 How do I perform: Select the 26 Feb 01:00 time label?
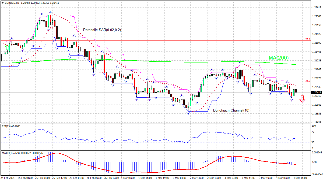pyautogui.click(x=77, y=178)
